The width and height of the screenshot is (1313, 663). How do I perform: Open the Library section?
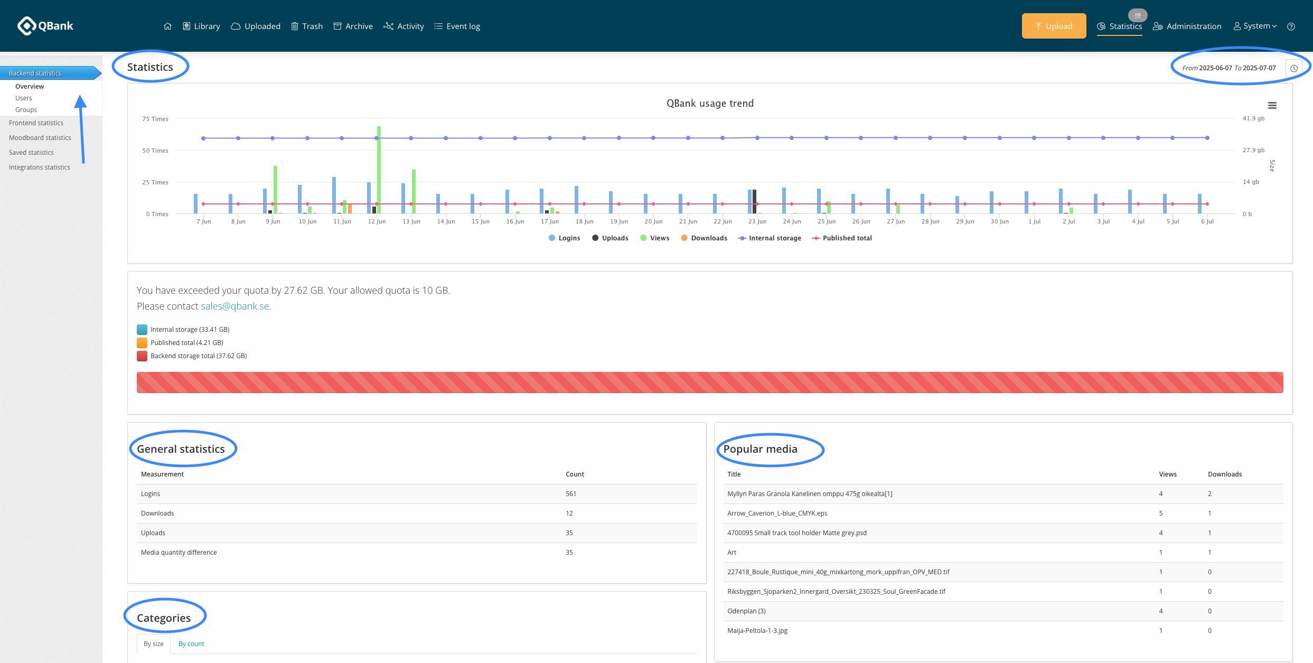[201, 26]
